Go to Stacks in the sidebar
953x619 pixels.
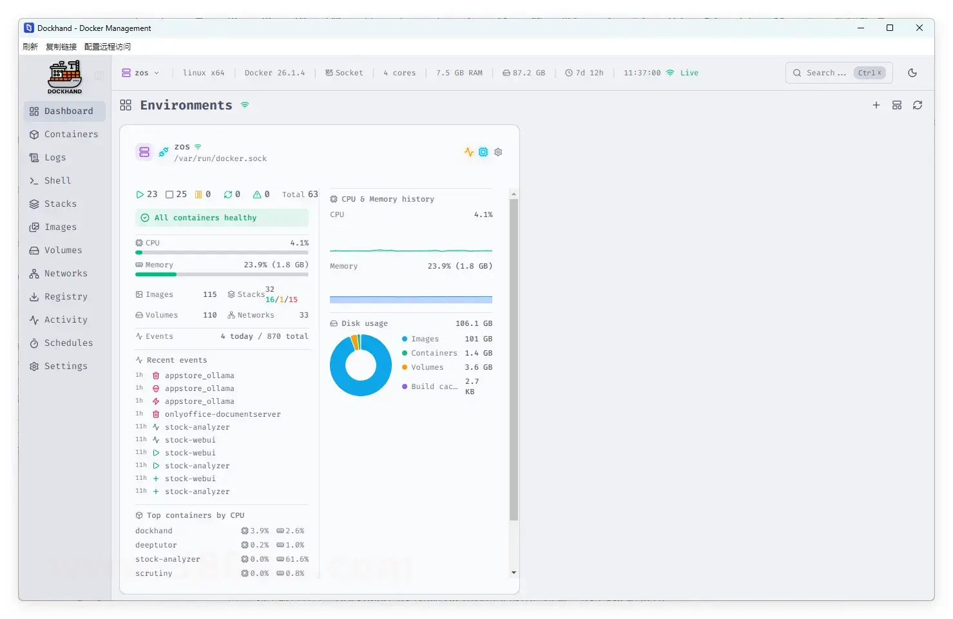pyautogui.click(x=60, y=204)
